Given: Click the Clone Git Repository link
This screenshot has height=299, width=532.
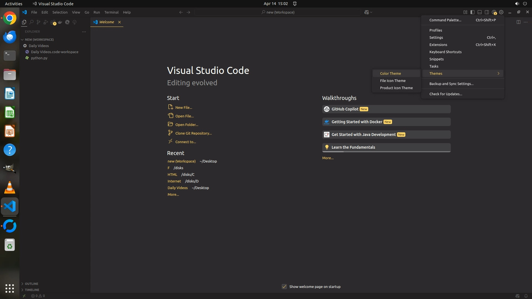Looking at the screenshot, I should [x=193, y=133].
